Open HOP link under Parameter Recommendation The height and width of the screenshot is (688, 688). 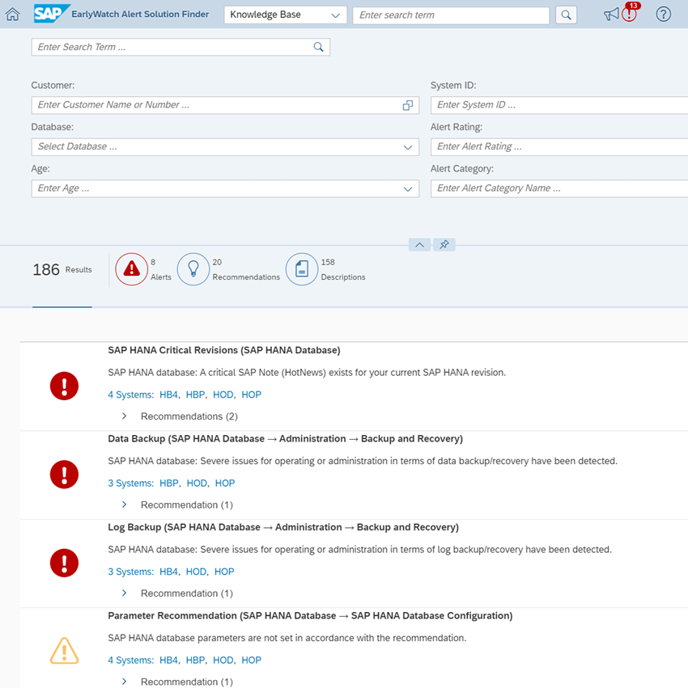pos(251,661)
